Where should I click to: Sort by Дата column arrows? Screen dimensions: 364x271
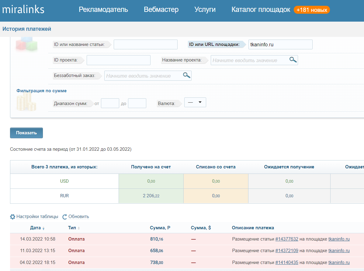[43, 228]
